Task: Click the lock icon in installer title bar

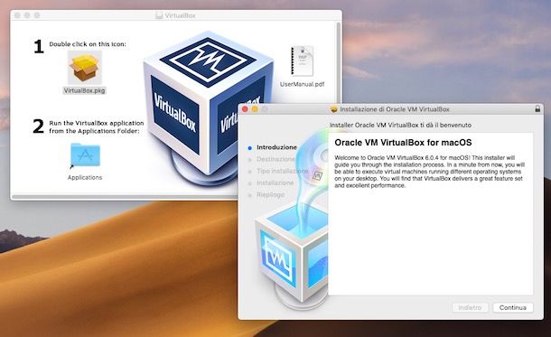Action: click(x=537, y=109)
